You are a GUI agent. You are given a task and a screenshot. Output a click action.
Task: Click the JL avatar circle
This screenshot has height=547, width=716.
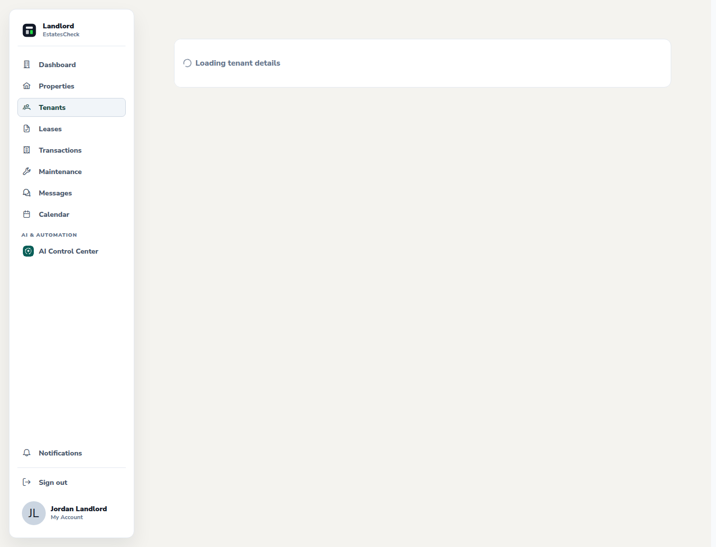click(34, 513)
